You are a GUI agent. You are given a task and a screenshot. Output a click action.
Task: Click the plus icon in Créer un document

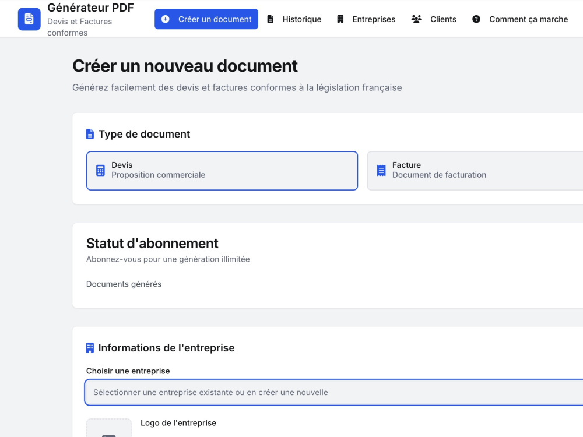pos(166,19)
